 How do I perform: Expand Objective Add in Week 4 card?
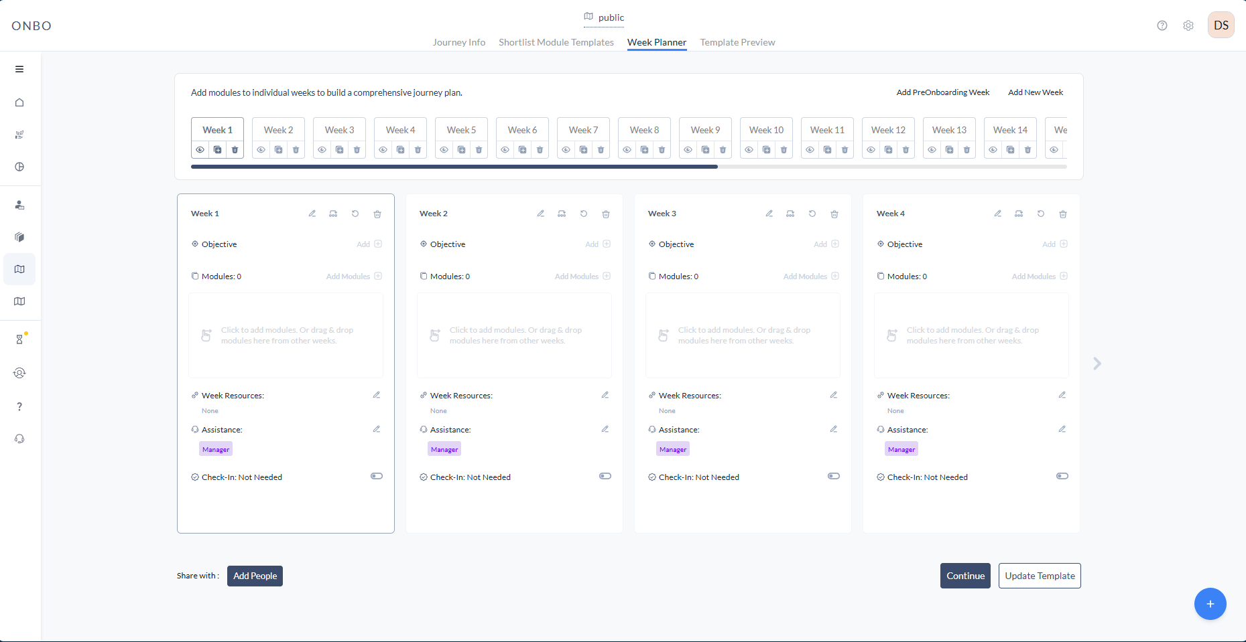[1055, 244]
